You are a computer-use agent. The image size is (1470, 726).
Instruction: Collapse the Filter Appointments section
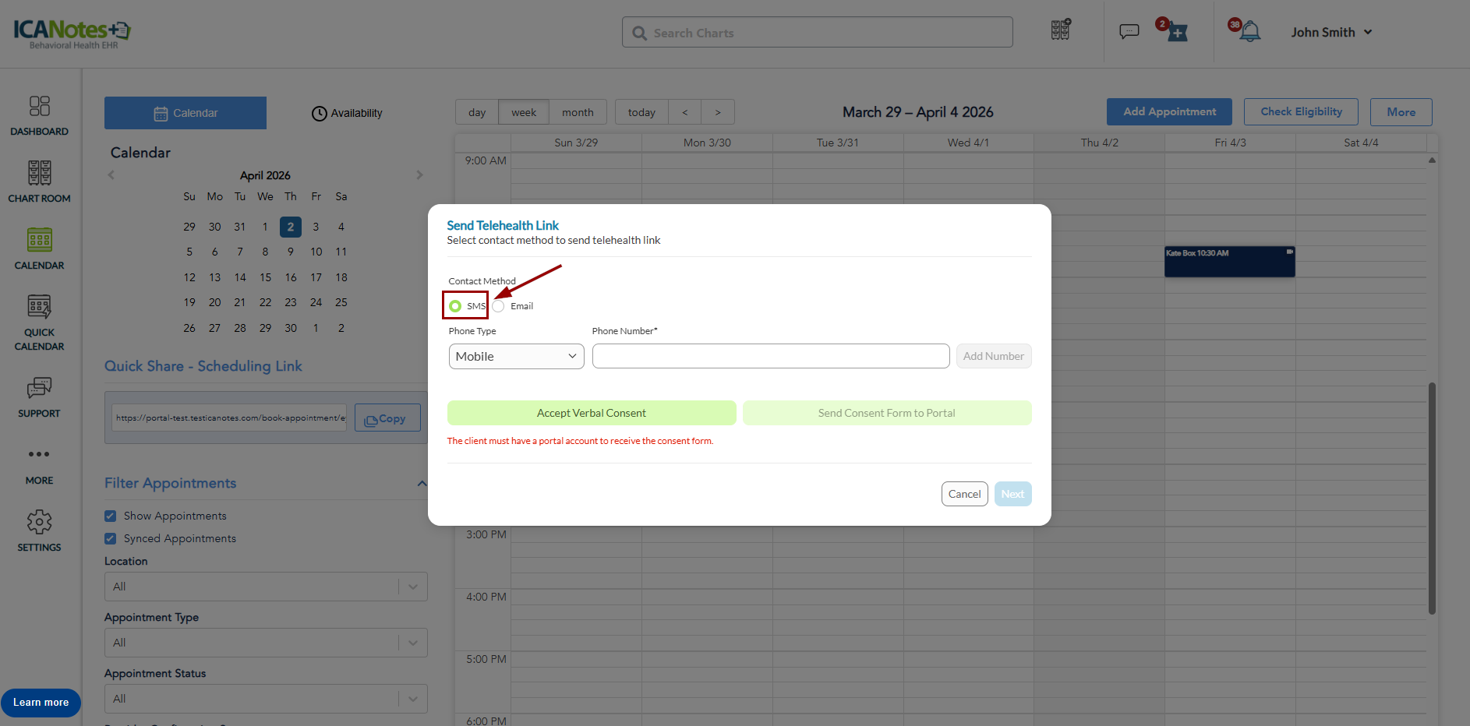[422, 484]
